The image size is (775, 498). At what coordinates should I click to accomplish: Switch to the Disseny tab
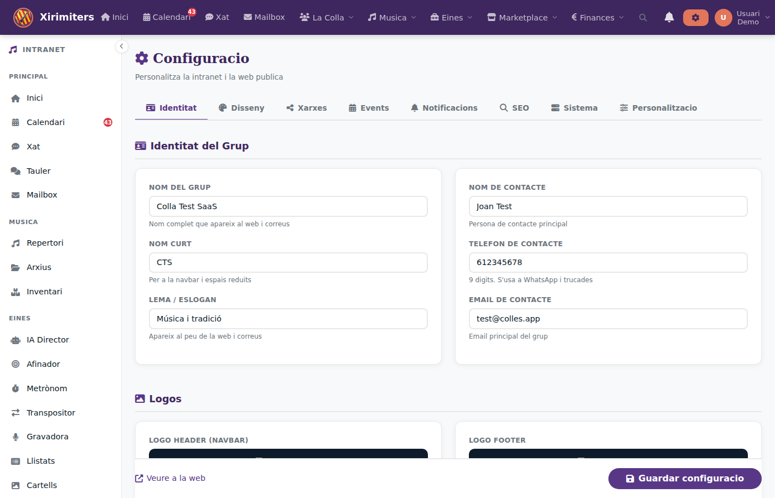tap(241, 107)
